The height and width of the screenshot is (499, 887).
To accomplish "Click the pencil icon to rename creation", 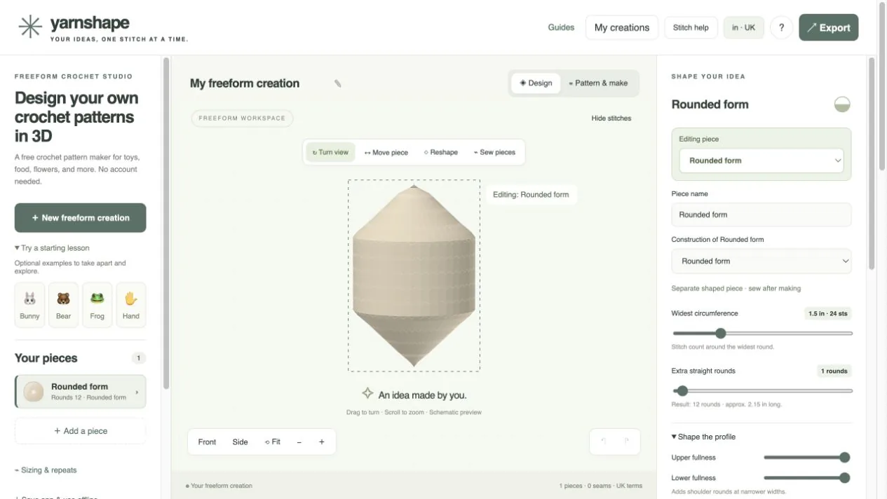I will [x=338, y=83].
